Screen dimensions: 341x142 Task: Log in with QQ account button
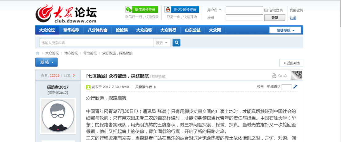pyautogui.click(x=182, y=10)
